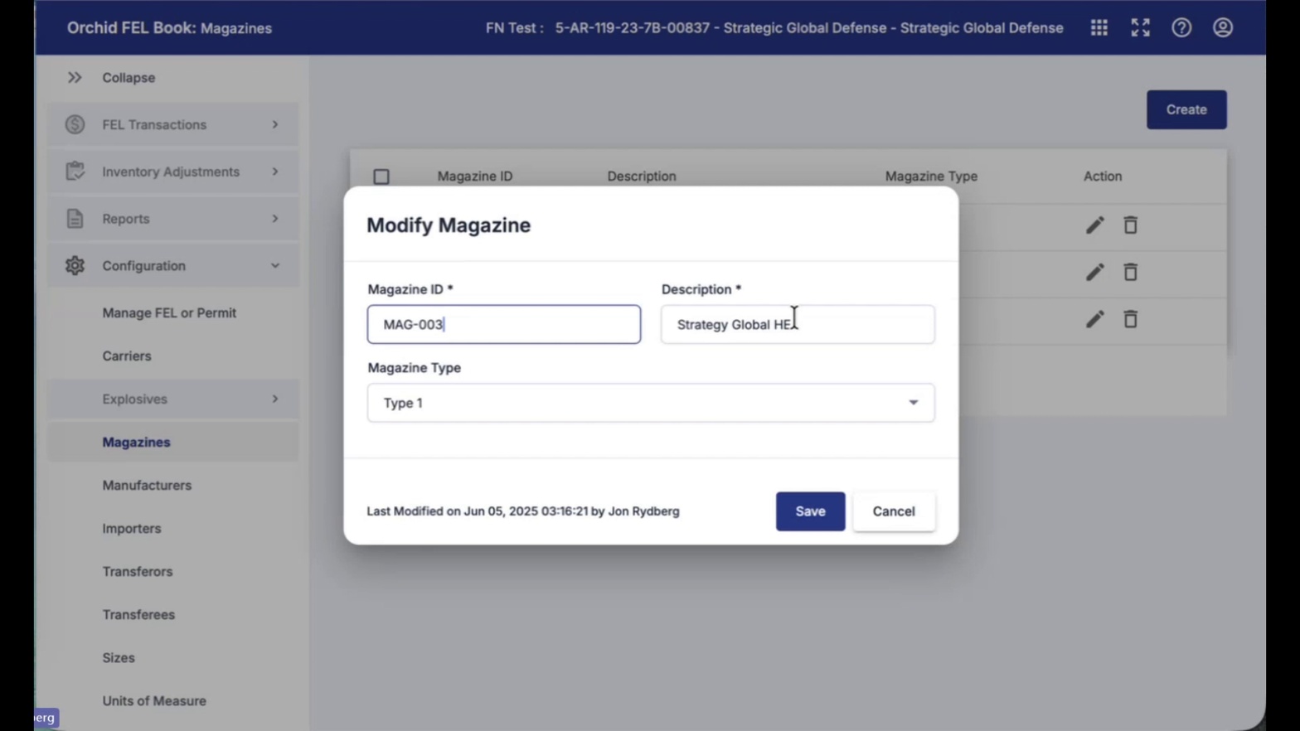The width and height of the screenshot is (1300, 731).
Task: Open the help question mark icon
Action: tap(1181, 27)
